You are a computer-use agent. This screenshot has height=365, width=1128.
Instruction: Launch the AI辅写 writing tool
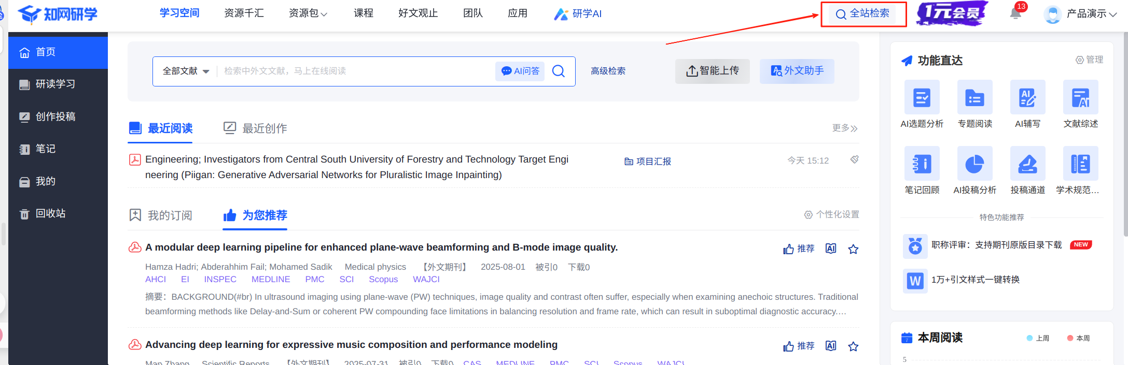click(1027, 97)
